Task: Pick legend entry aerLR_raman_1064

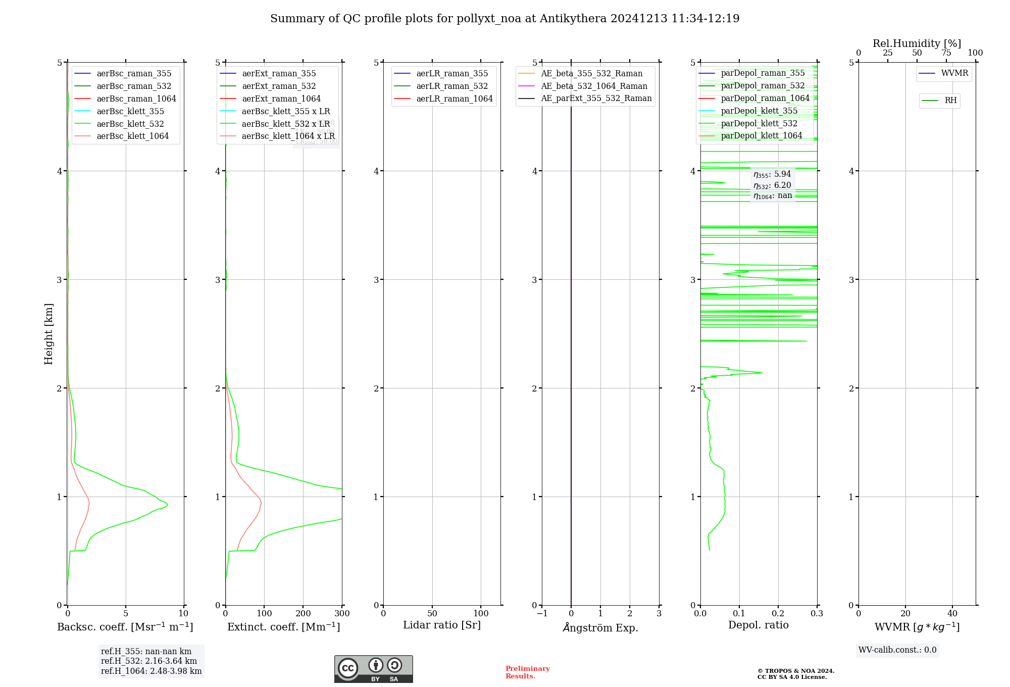Action: (x=444, y=99)
